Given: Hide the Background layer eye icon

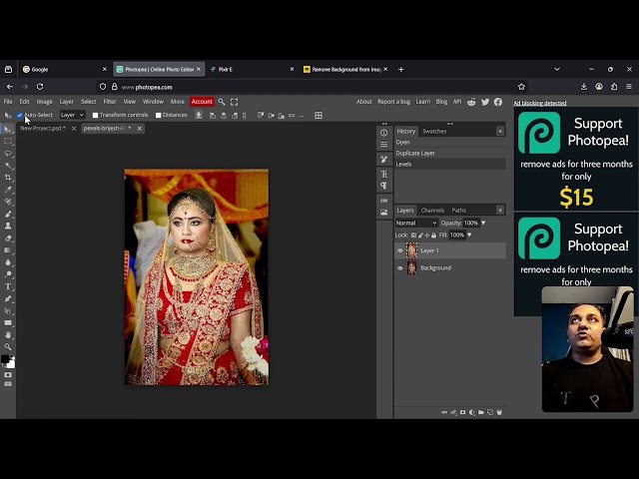Looking at the screenshot, I should pyautogui.click(x=399, y=268).
